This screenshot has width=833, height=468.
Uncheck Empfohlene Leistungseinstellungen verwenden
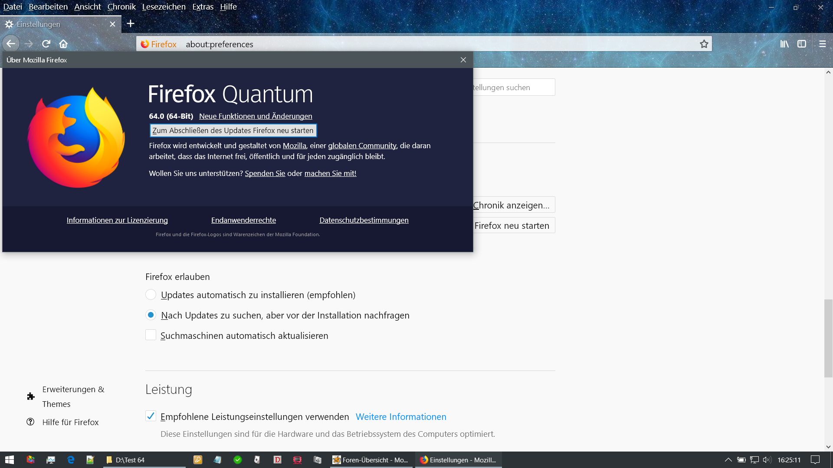pos(151,416)
